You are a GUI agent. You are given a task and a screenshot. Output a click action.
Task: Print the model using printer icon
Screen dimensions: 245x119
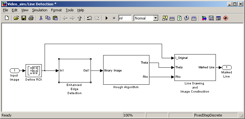coord(31,18)
